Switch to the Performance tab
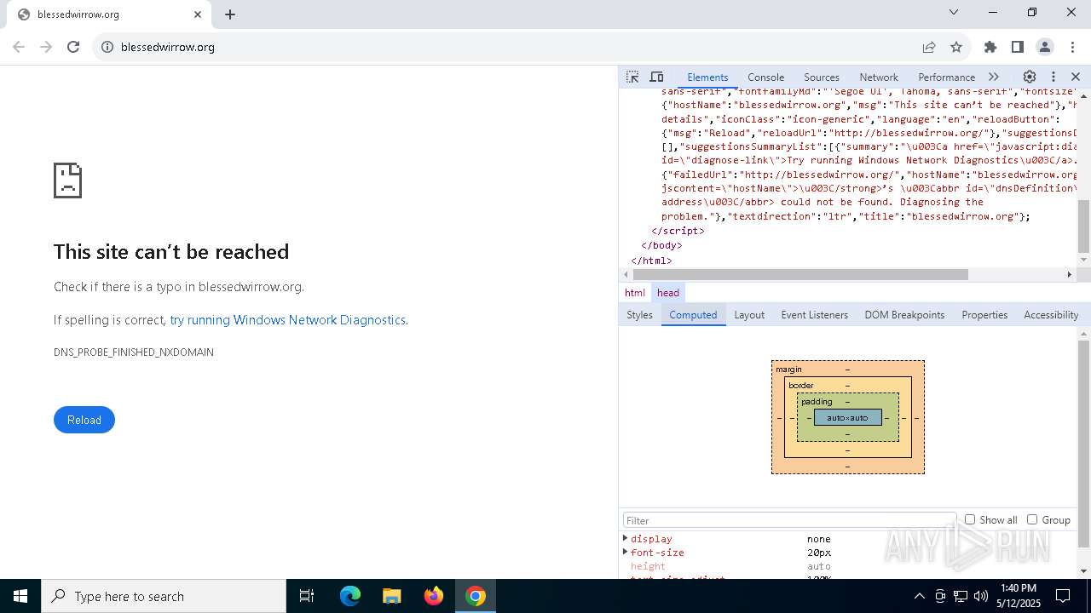This screenshot has width=1091, height=613. (946, 77)
